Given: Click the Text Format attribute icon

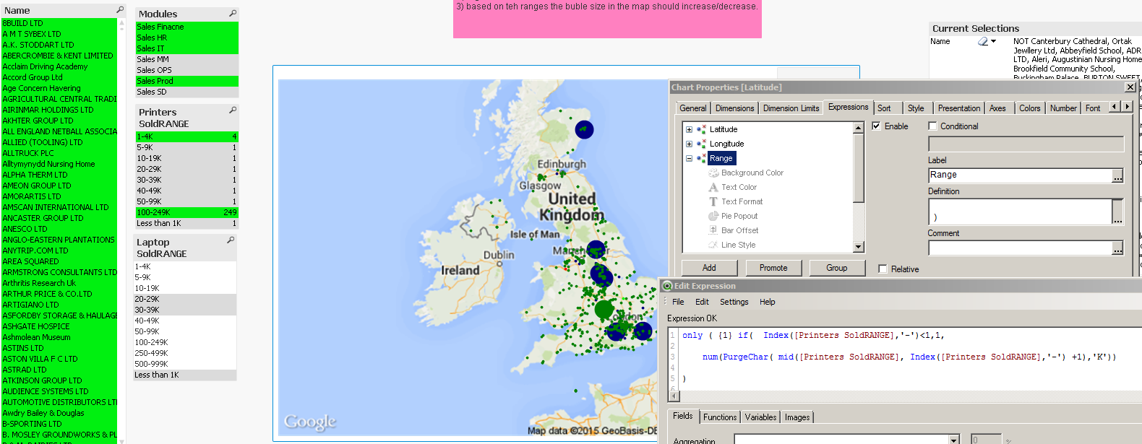Looking at the screenshot, I should pos(713,201).
